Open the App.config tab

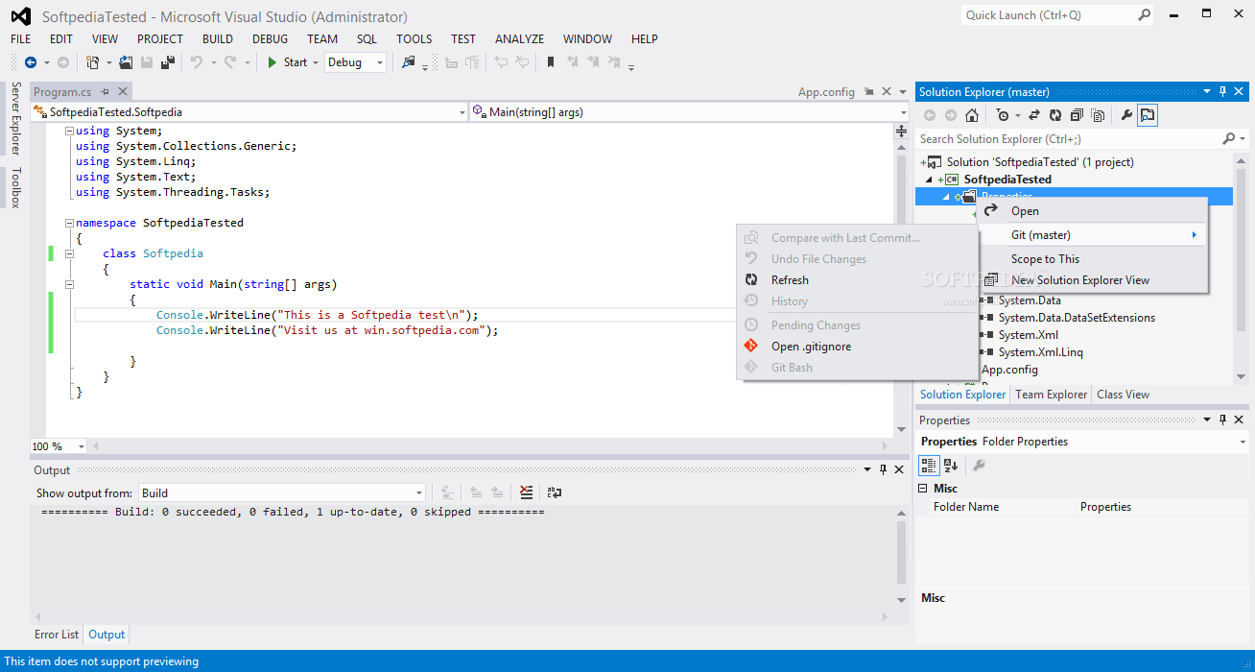(x=826, y=92)
